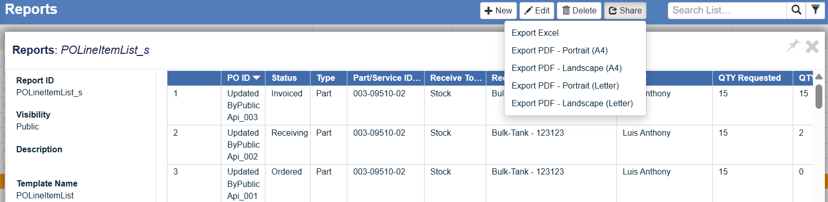Pin the report panel with pushpin icon
Screen dimensions: 828x202
coord(793,46)
